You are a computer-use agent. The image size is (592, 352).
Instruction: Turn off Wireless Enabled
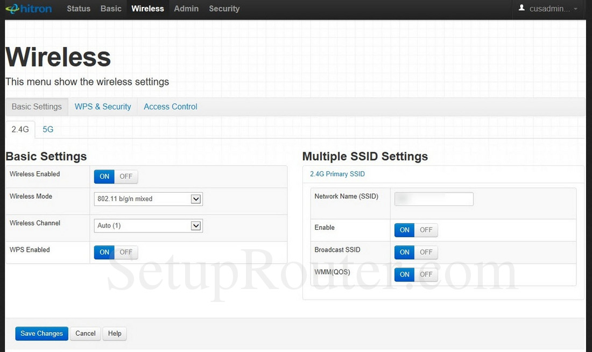pyautogui.click(x=126, y=176)
